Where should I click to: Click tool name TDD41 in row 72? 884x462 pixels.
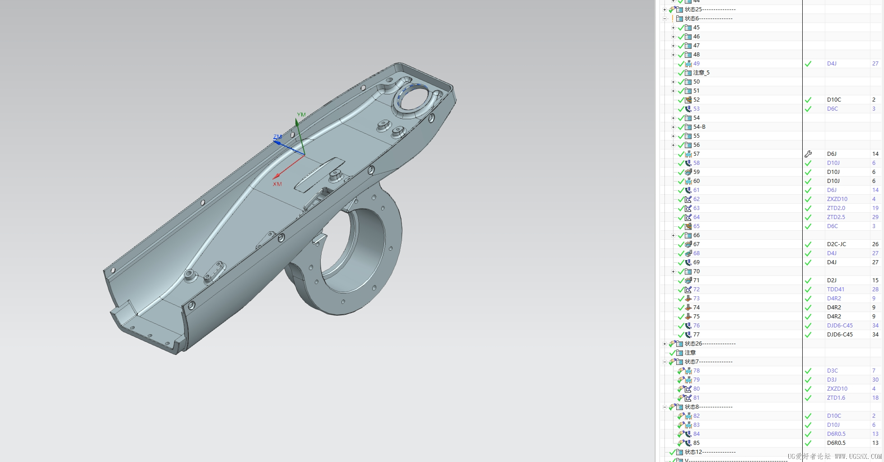point(836,289)
